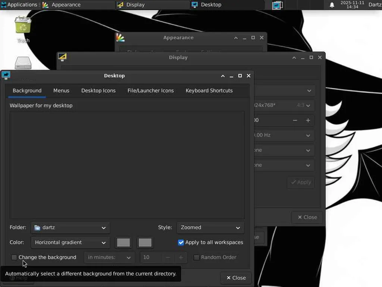Switch to Desktop window in taskbar
Image resolution: width=382 pixels, height=287 pixels.
pos(227,4)
